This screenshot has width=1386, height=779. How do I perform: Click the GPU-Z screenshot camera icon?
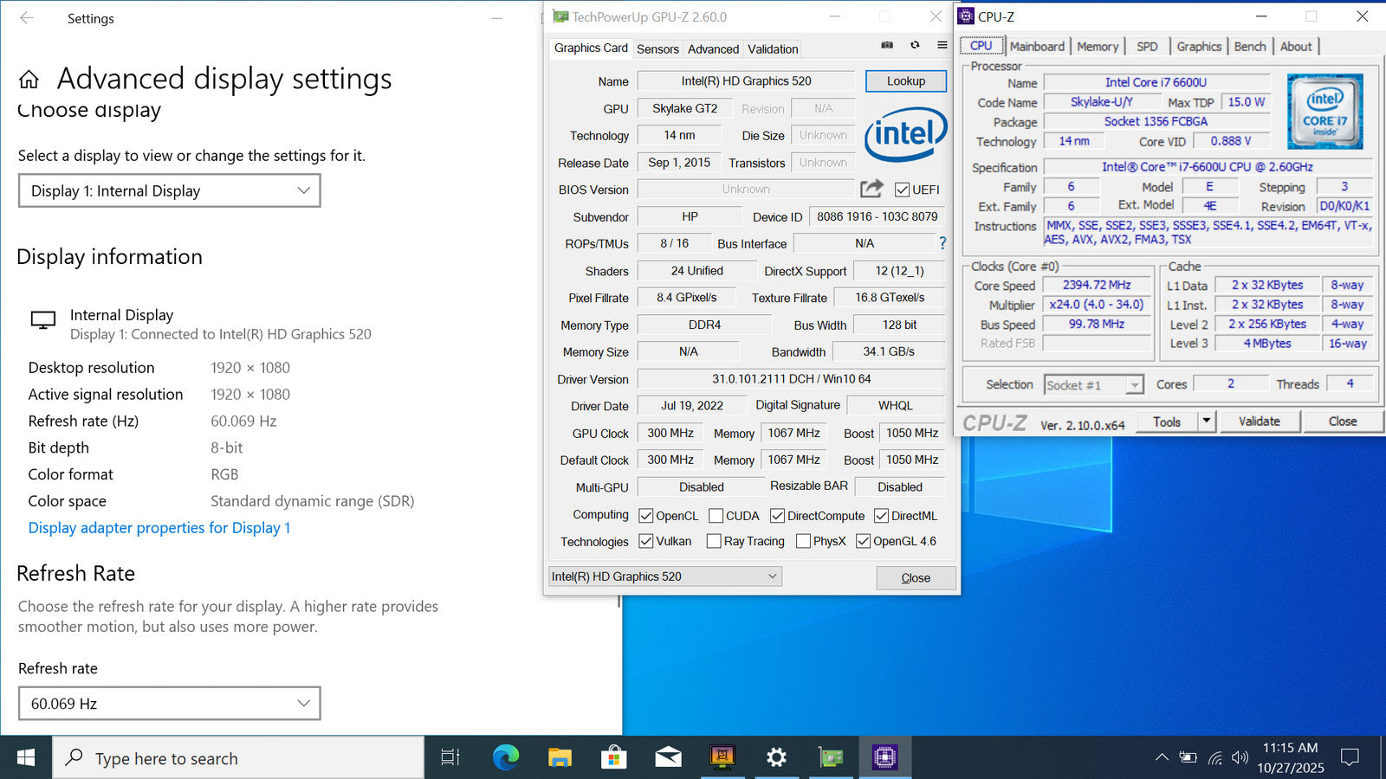pos(887,45)
